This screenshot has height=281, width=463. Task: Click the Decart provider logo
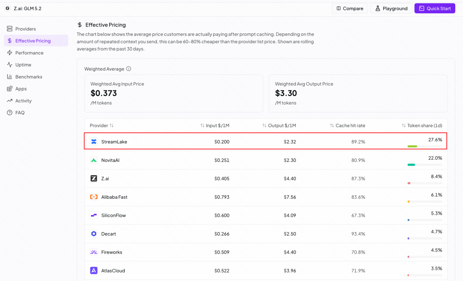[x=93, y=234]
